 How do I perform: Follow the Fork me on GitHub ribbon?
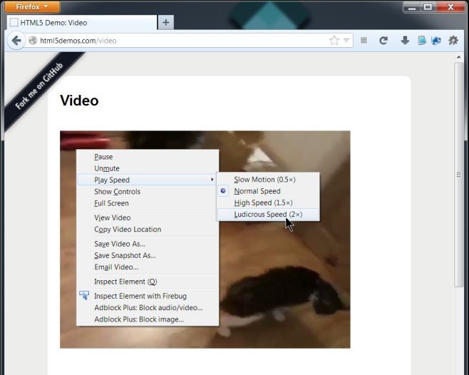click(41, 86)
